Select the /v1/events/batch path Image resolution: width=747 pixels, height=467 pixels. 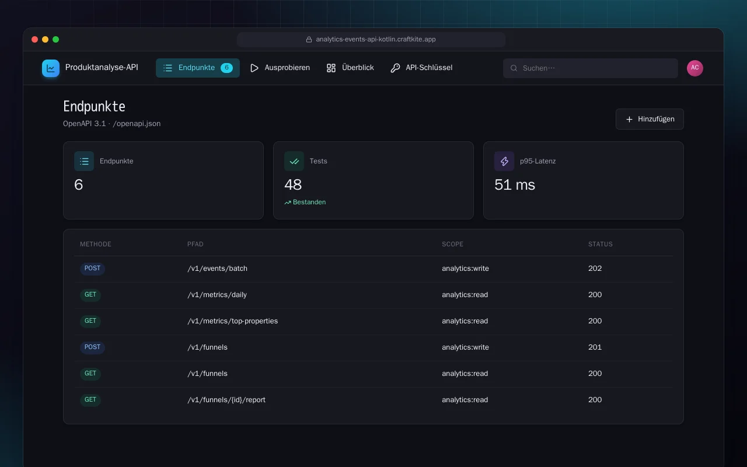pos(217,269)
